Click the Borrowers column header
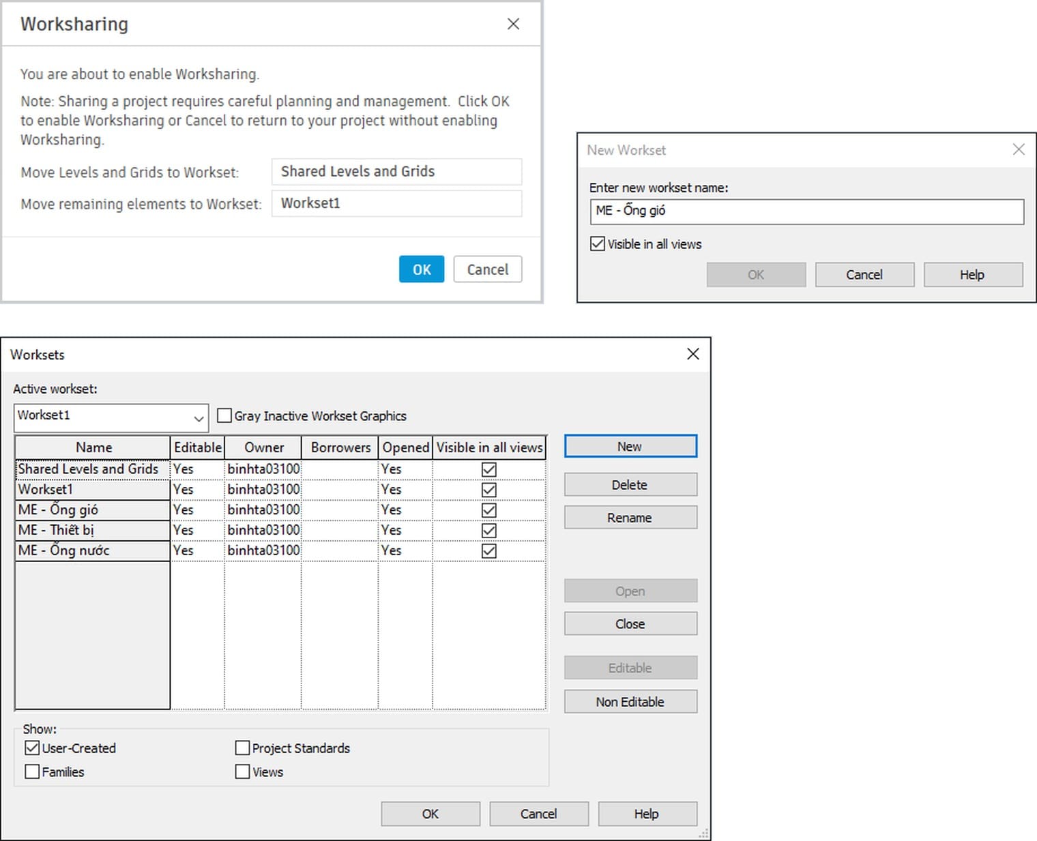The width and height of the screenshot is (1037, 841). (340, 447)
